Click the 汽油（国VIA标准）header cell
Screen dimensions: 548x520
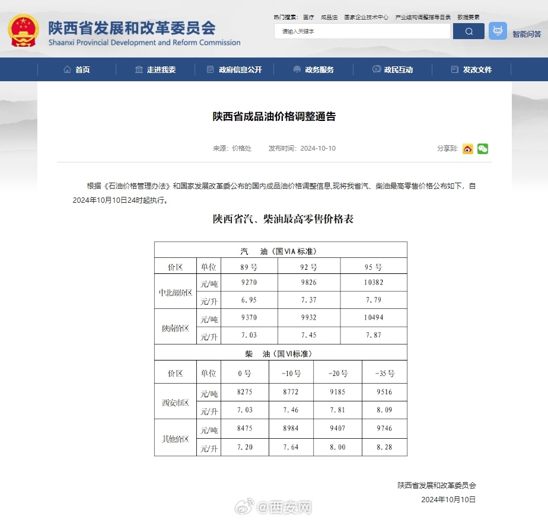point(281,251)
